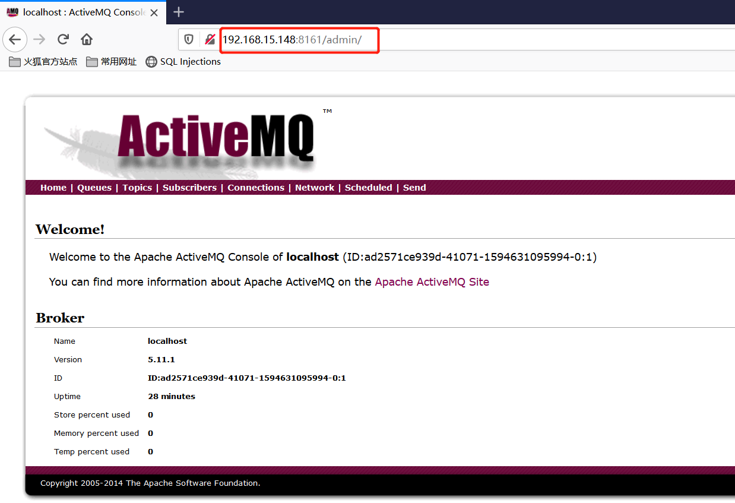Screen dimensions: 735x503
Task: Open the Scheduled menu item
Action: pos(369,188)
